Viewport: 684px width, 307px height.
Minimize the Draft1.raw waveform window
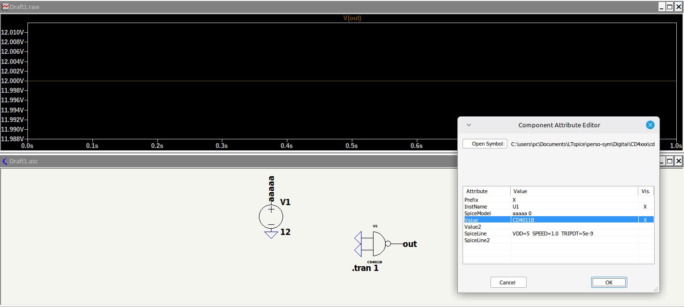click(661, 7)
